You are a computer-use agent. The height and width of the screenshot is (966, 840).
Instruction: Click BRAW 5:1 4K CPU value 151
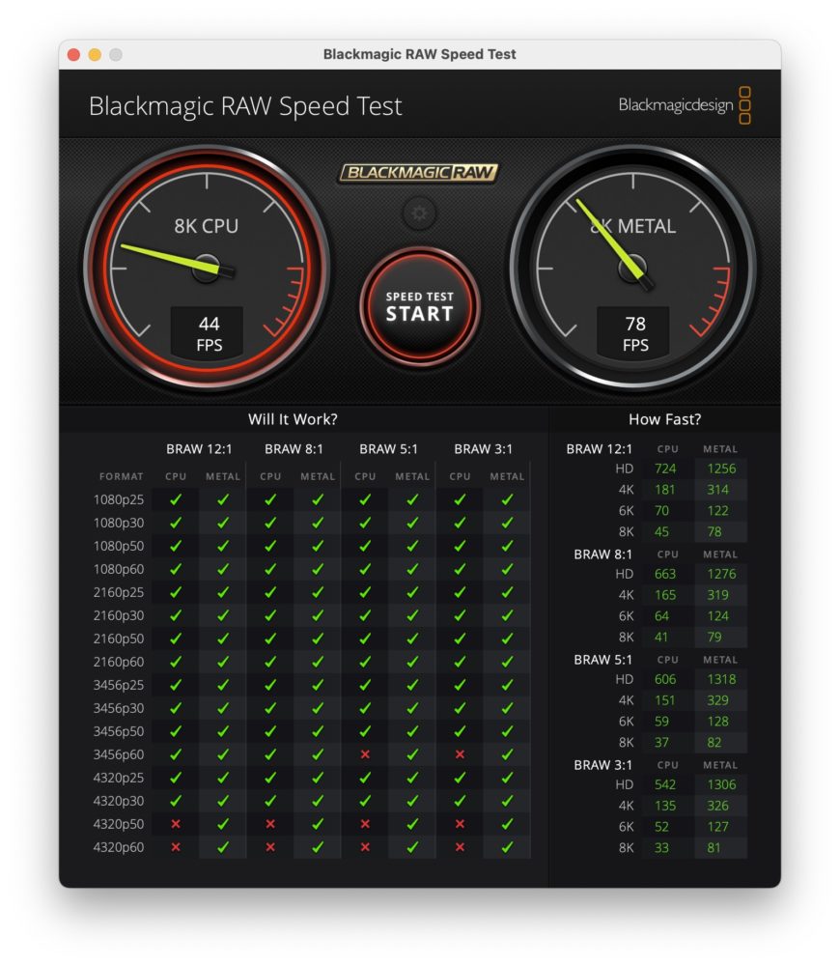click(664, 700)
